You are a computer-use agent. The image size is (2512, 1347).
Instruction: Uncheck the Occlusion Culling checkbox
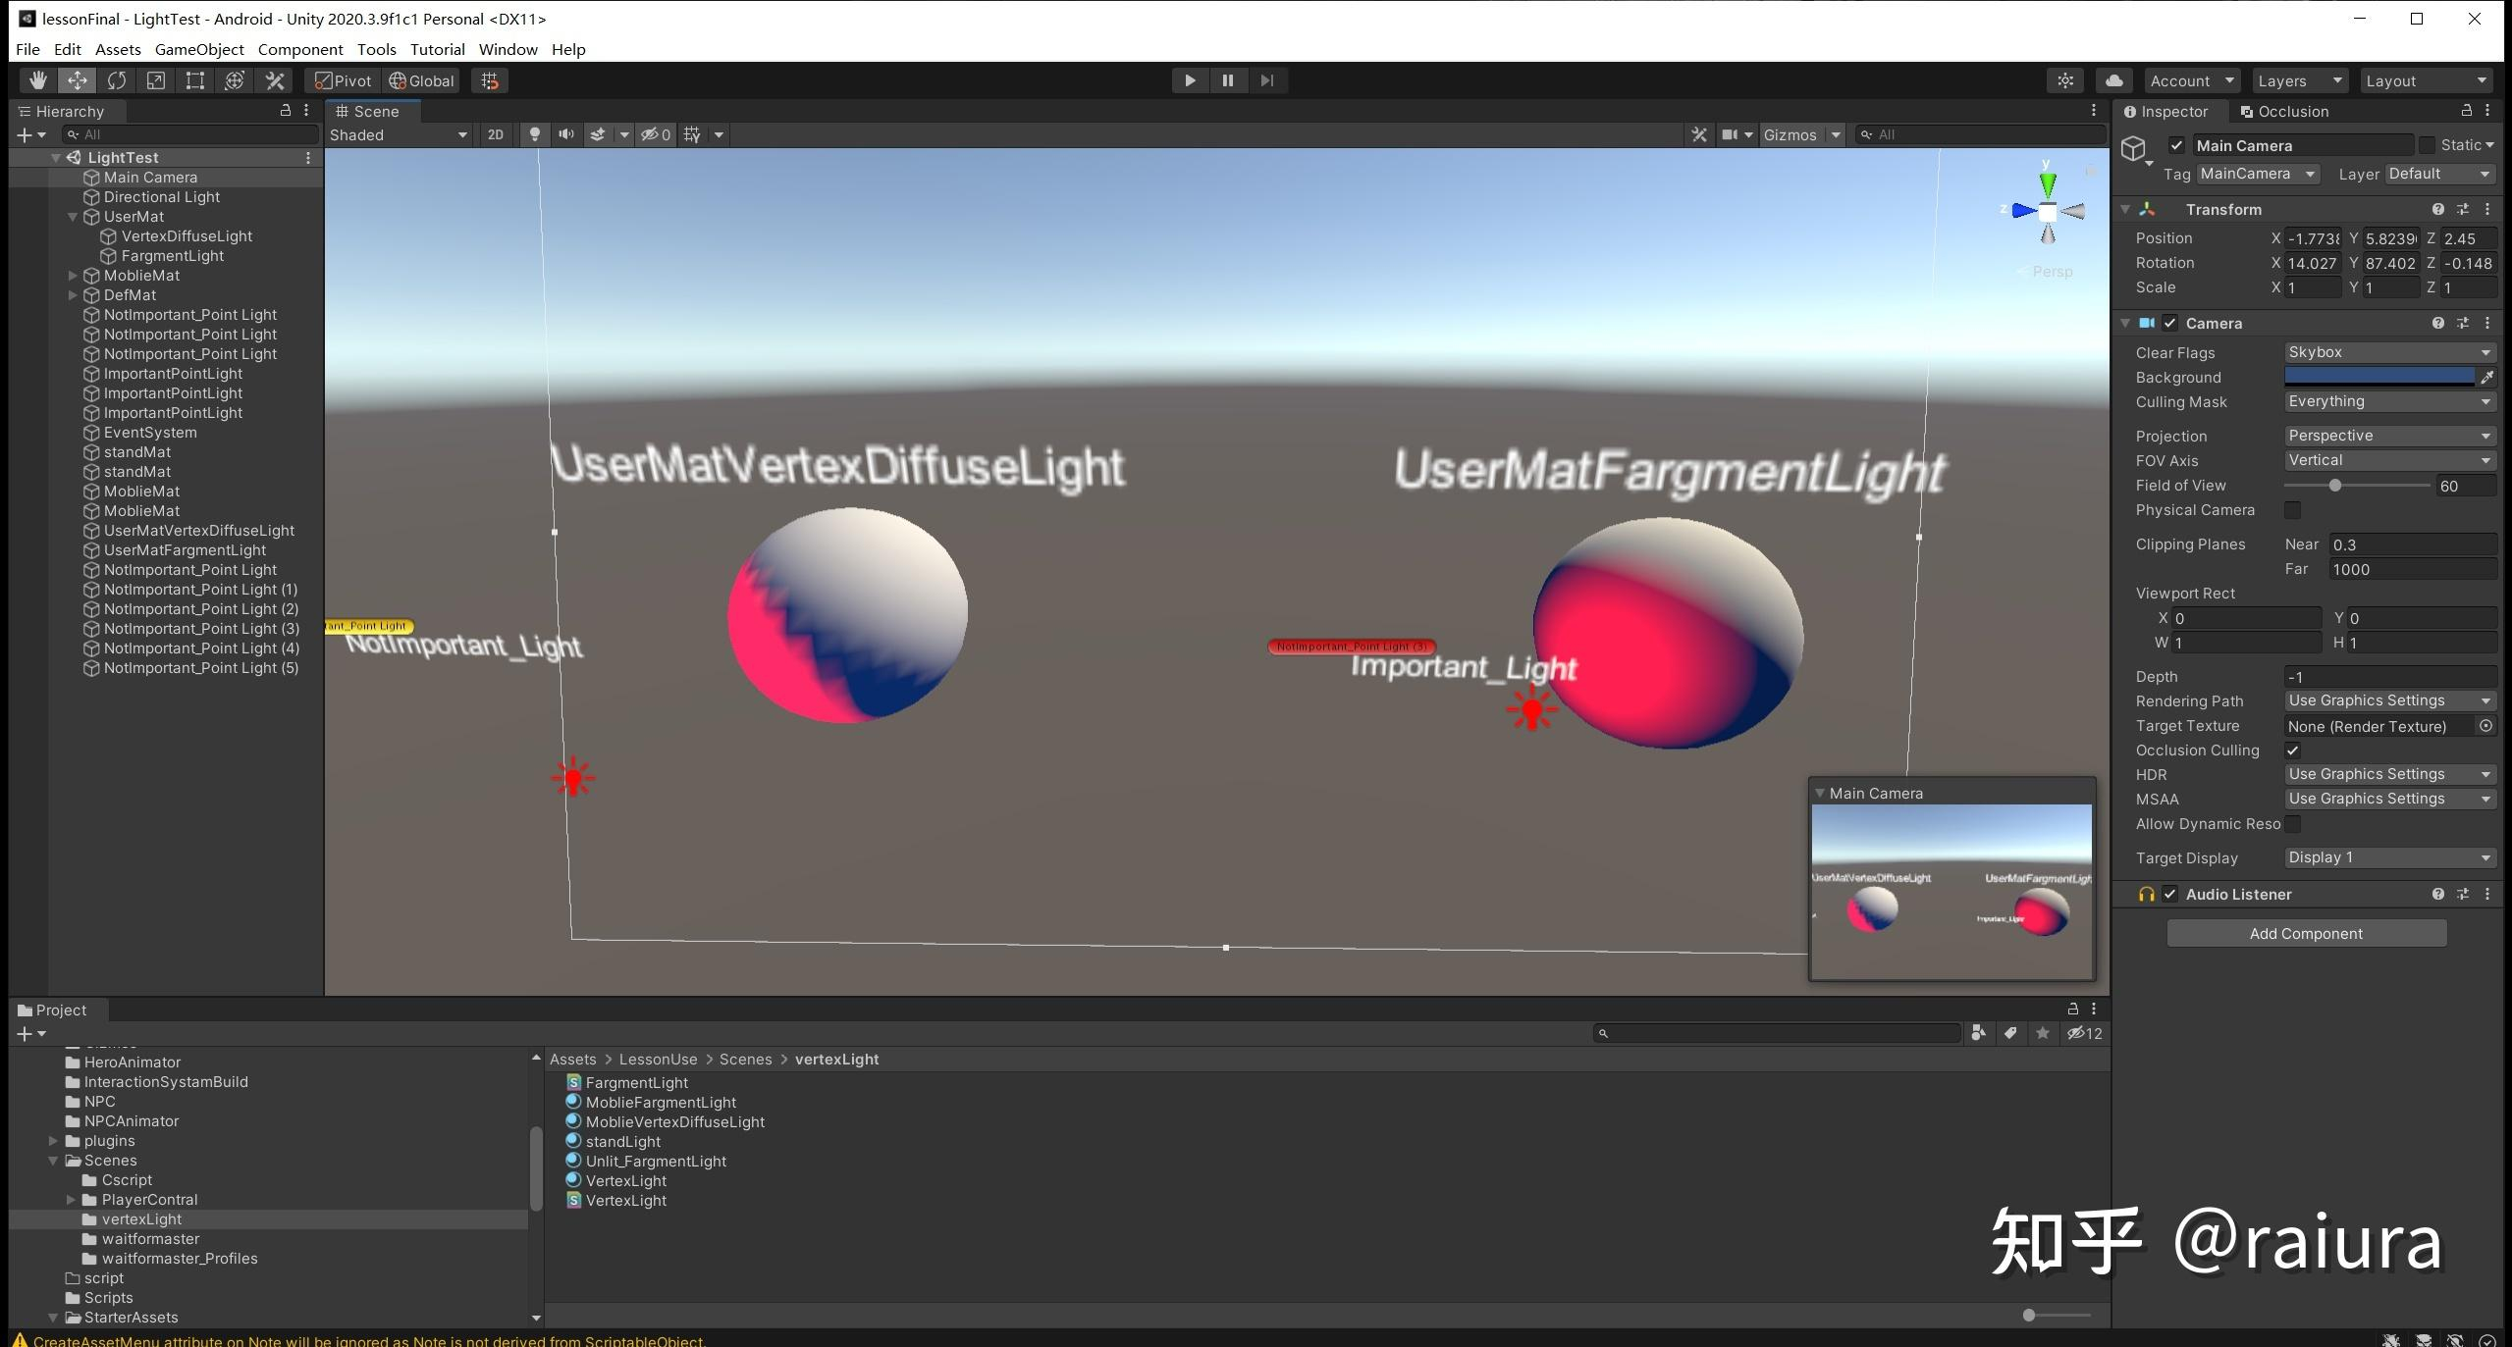[2293, 751]
